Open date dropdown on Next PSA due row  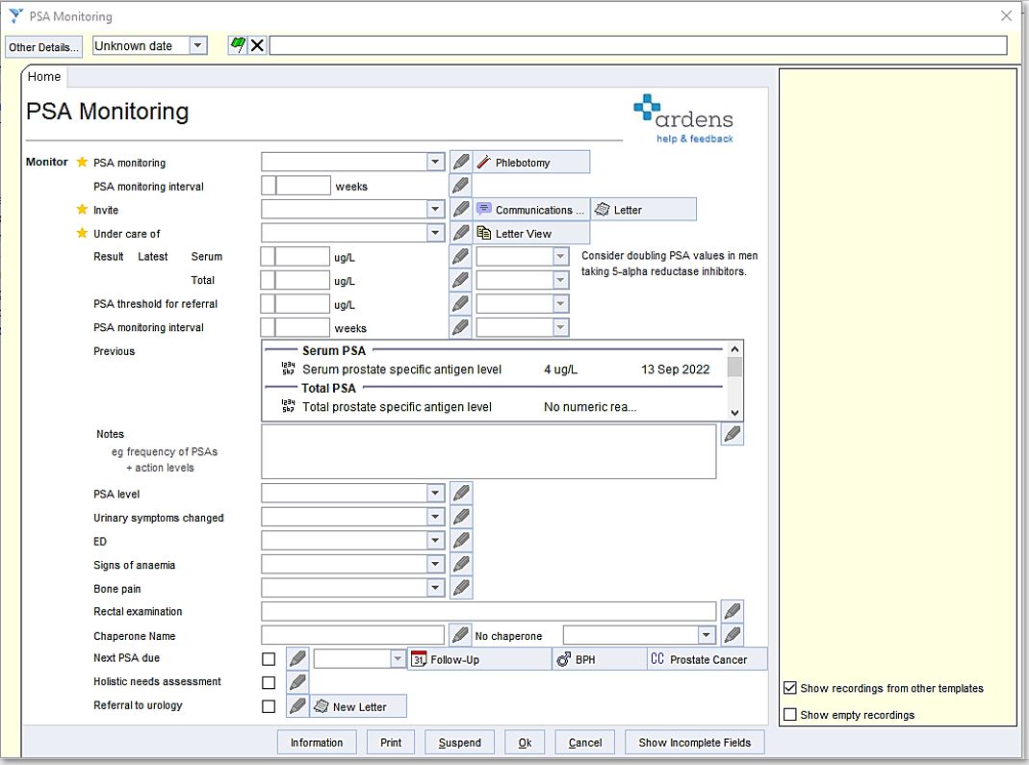point(398,659)
